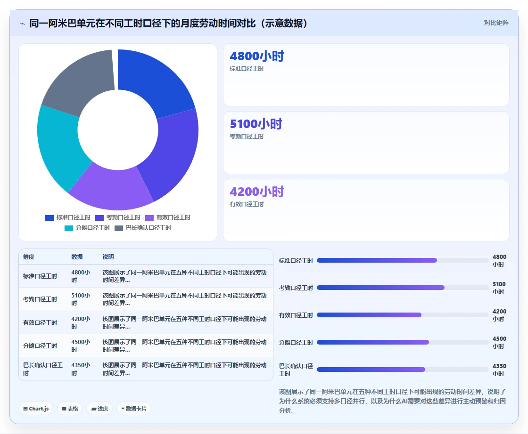Select the 4200小时 data card
This screenshot has width=528, height=434.
366,210
